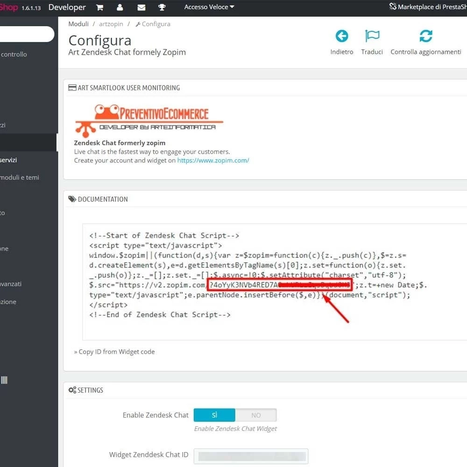
Task: Click the Zendesk Chat formerly zopim heading
Action: (x=120, y=143)
